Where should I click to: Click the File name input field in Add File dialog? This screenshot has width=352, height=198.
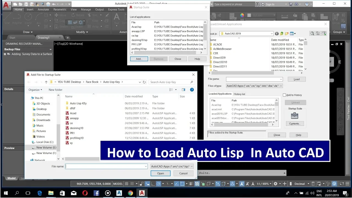point(107,166)
